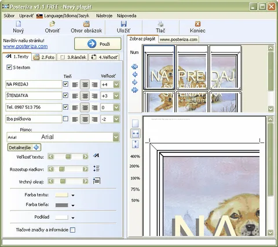Screen dimensions: 278x247
Task: Enable Tlačové značky a informácie checkbox
Action: pos(72,230)
